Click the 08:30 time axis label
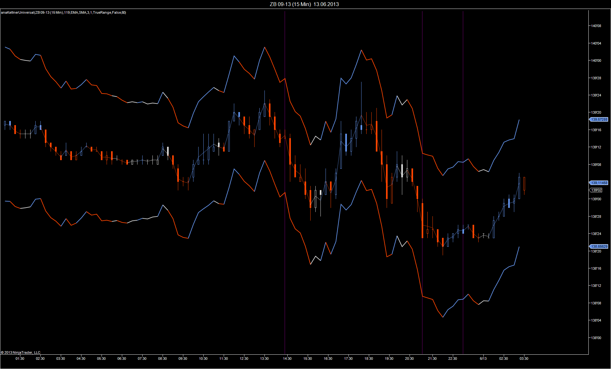The image size is (611, 369). tap(162, 358)
